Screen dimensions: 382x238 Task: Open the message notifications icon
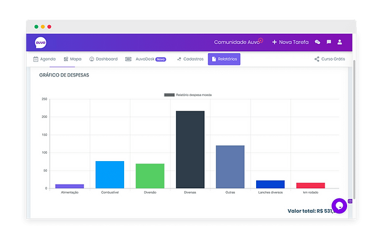(x=329, y=42)
